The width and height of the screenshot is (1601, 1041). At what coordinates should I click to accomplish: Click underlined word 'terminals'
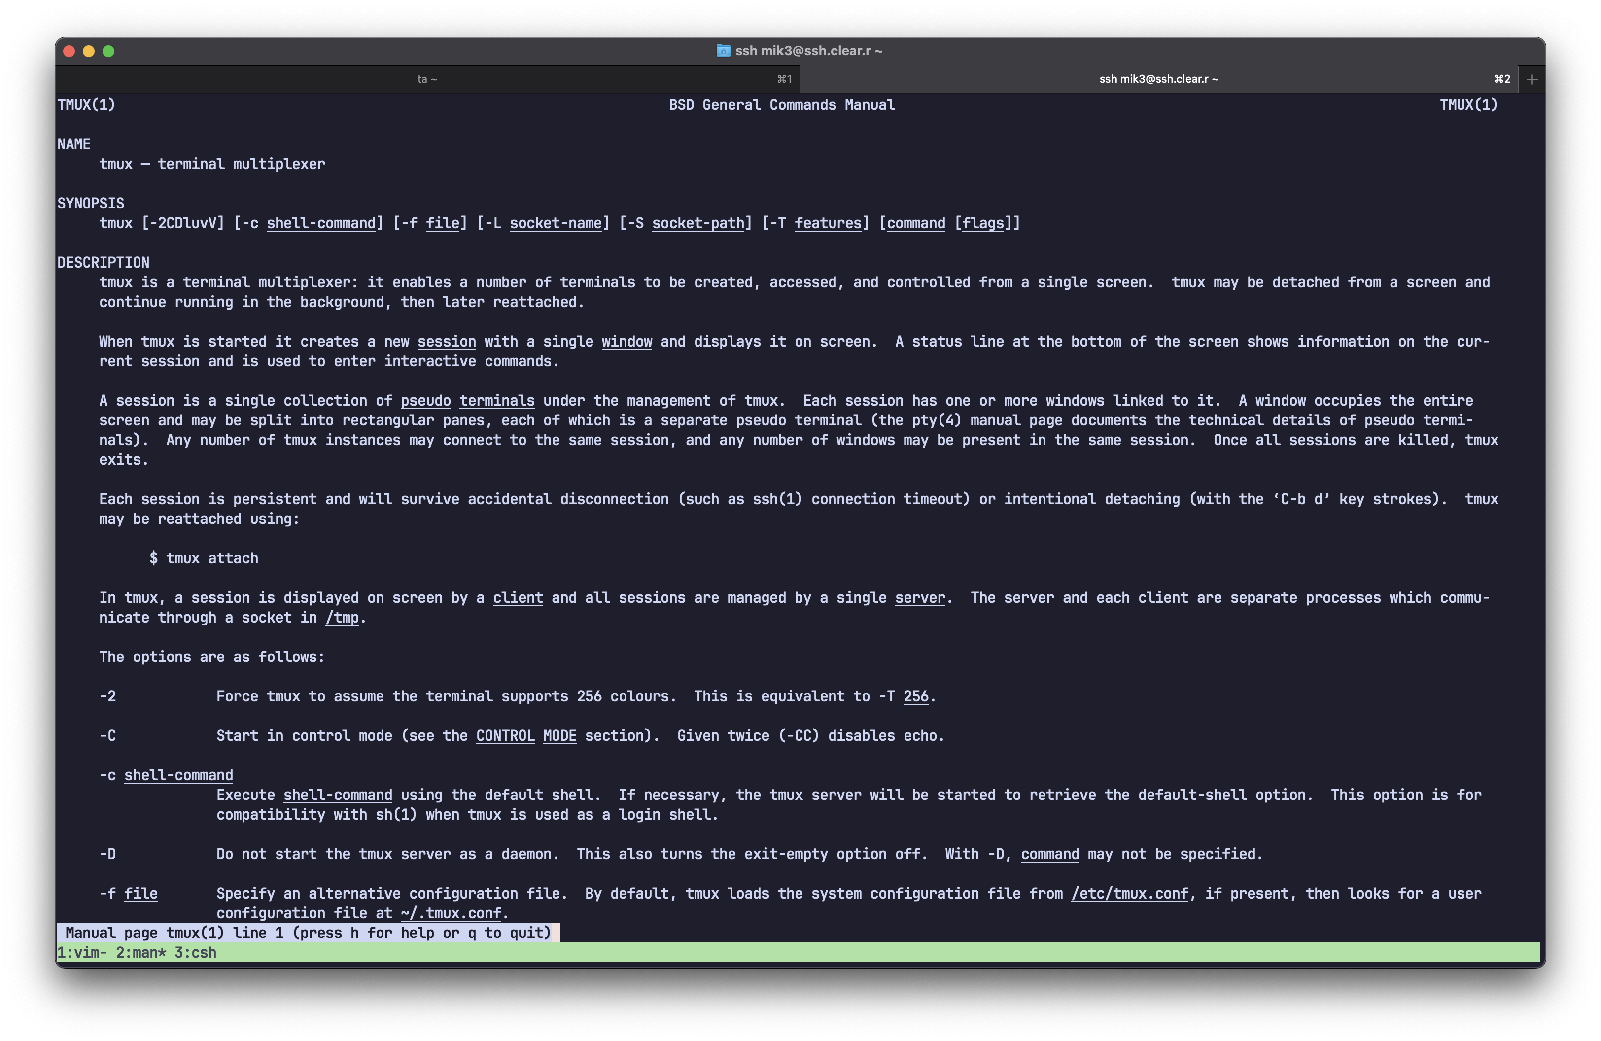(x=497, y=401)
